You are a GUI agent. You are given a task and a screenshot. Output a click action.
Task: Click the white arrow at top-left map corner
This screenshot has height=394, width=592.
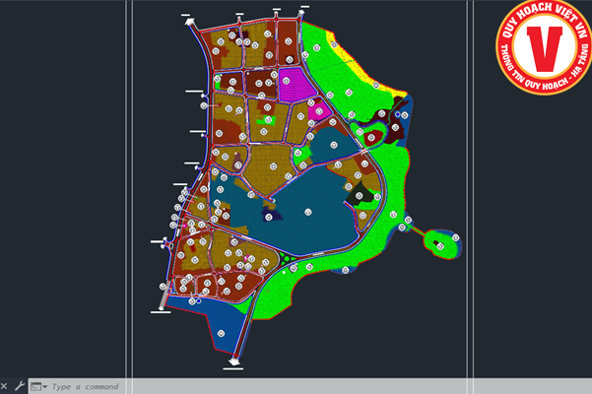pyautogui.click(x=187, y=18)
